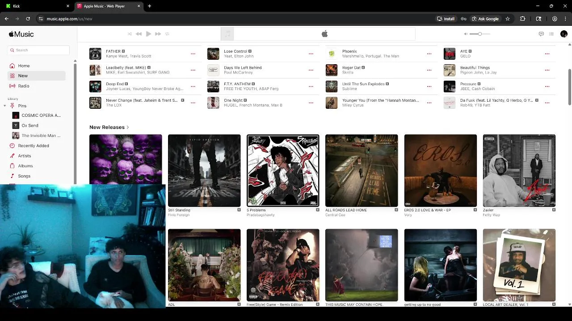Click the Apple Music logo
Screen dimensions: 572x321
click(21, 34)
